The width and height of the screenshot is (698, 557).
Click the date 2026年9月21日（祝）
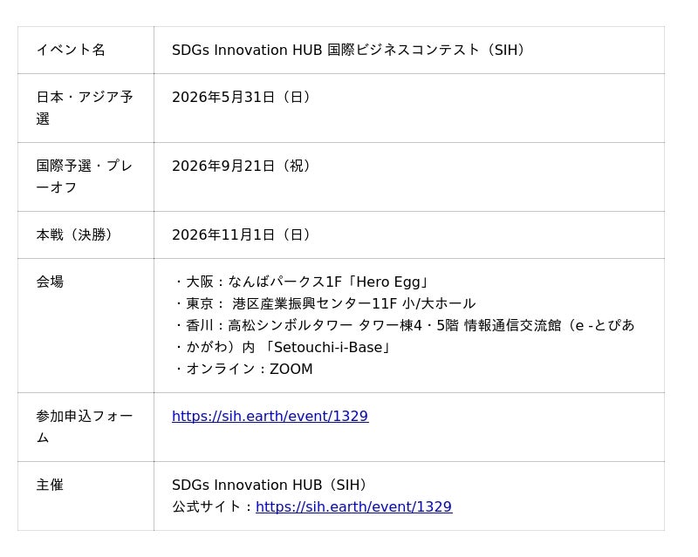pyautogui.click(x=243, y=166)
